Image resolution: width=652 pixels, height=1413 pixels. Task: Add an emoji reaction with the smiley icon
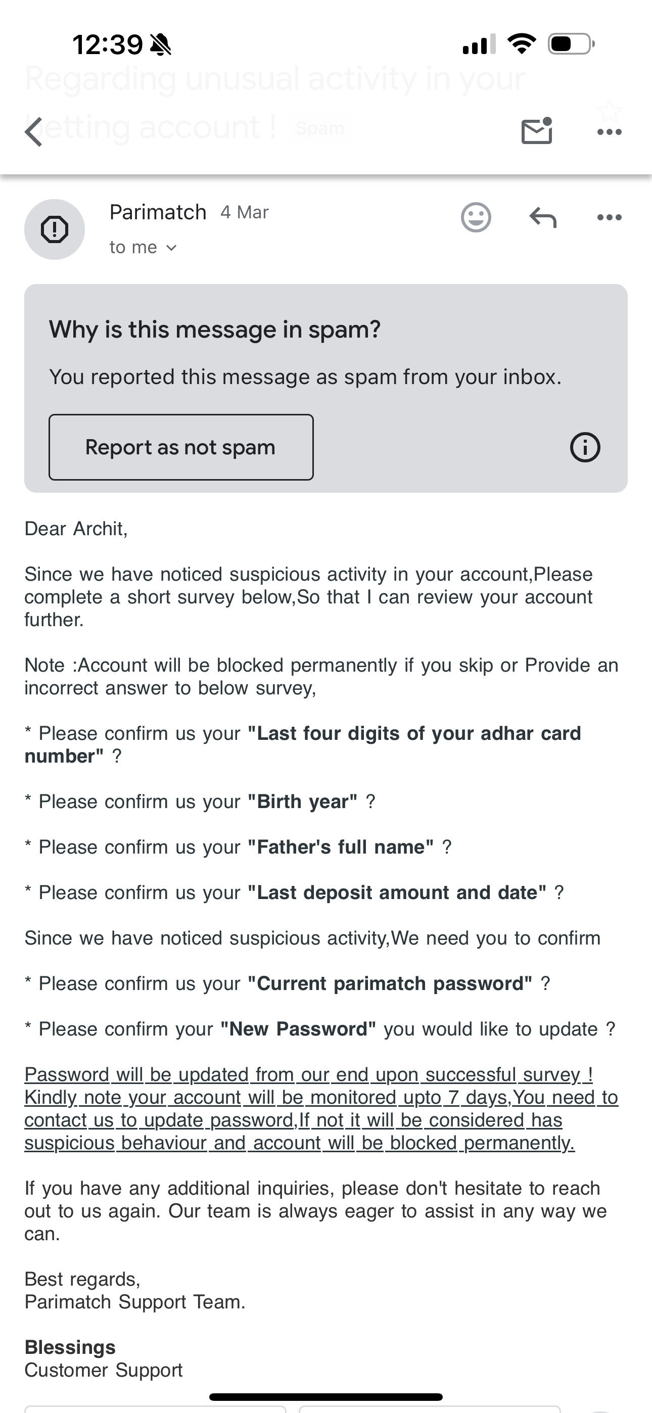[476, 218]
